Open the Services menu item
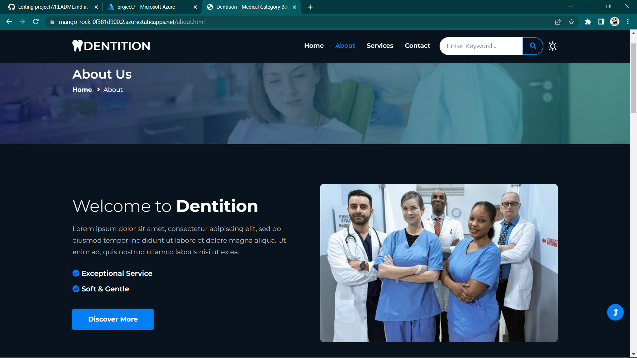The image size is (637, 358). pyautogui.click(x=380, y=46)
